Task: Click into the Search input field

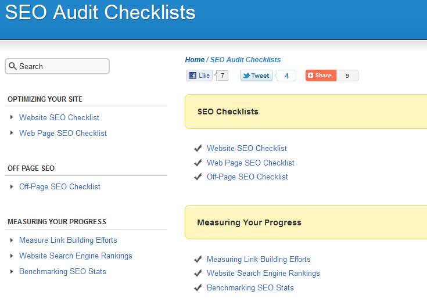Action: (57, 66)
